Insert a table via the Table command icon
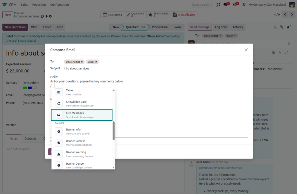297x194 pixels. (58, 92)
